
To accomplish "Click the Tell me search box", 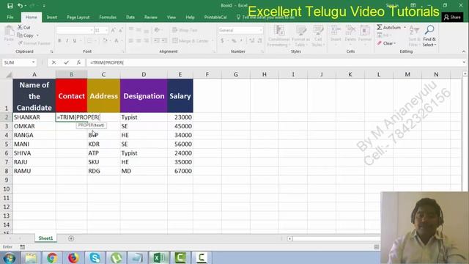I will coord(265,18).
